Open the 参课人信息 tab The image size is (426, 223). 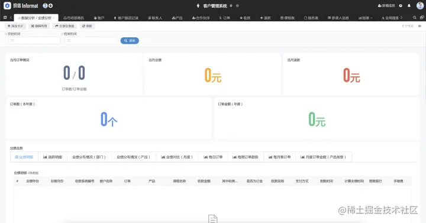coord(338,18)
